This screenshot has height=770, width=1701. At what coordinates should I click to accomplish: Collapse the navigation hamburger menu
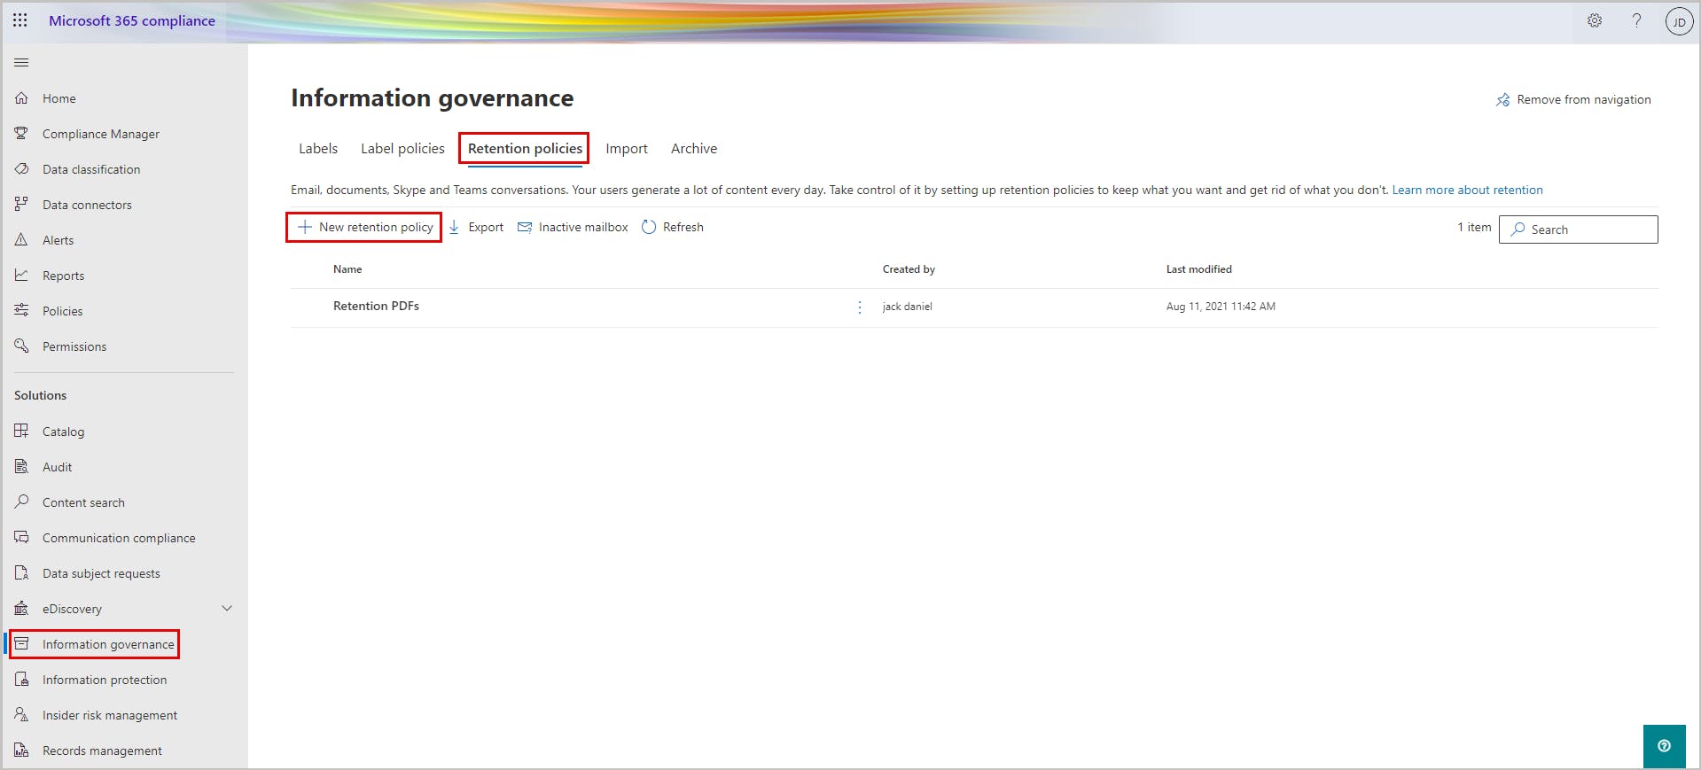point(21,63)
